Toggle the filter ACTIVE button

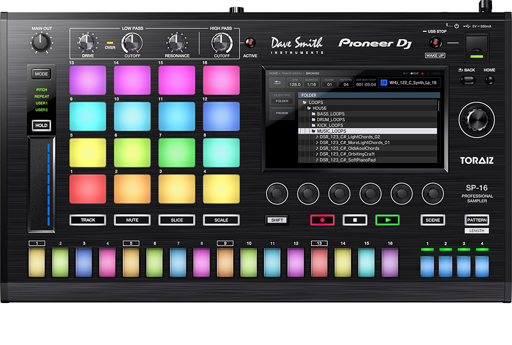coord(250,43)
